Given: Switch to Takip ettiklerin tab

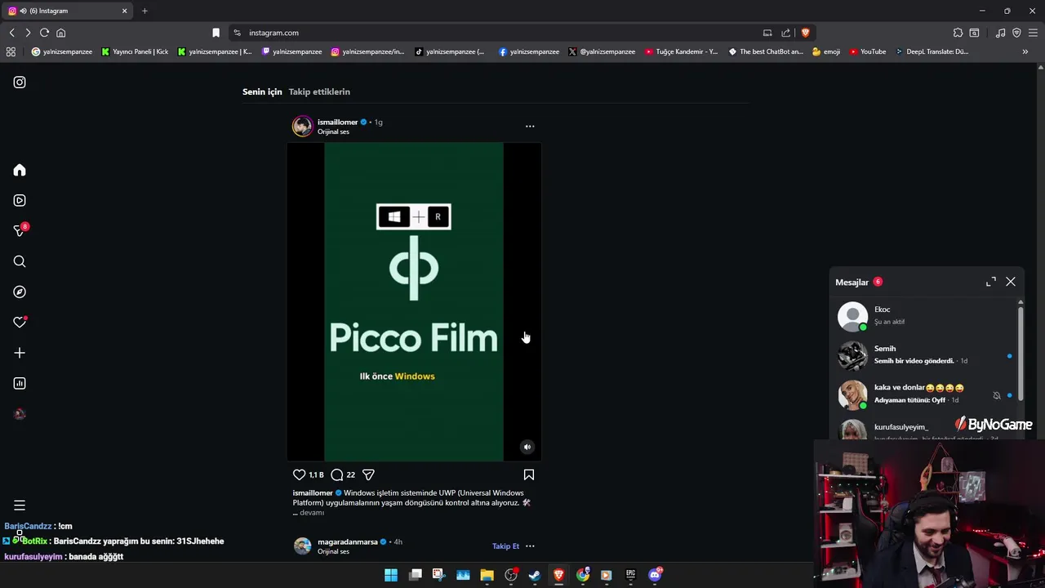Looking at the screenshot, I should click(319, 91).
